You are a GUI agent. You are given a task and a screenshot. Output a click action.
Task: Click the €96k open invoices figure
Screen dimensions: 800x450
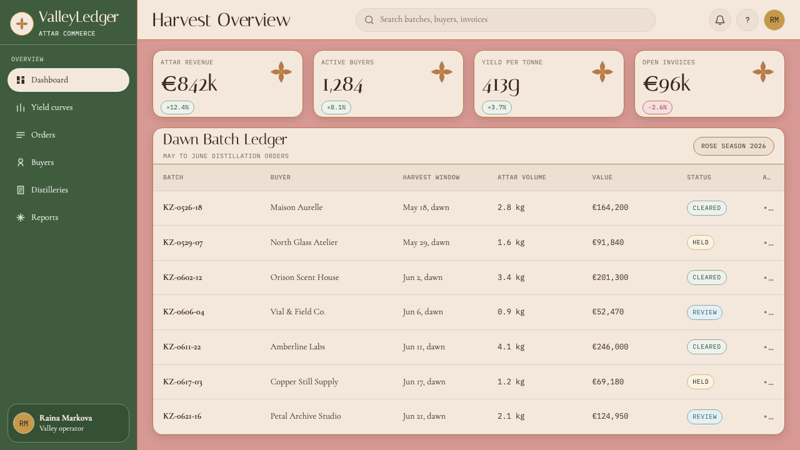point(667,84)
